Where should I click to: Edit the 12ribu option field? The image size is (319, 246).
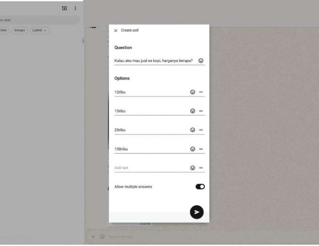[150, 92]
